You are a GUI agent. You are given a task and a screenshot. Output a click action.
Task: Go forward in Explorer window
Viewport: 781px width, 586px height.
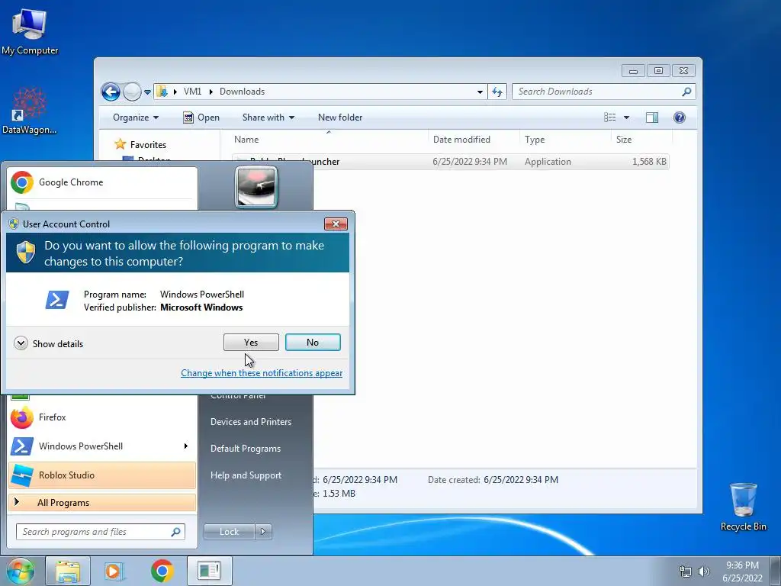(132, 92)
